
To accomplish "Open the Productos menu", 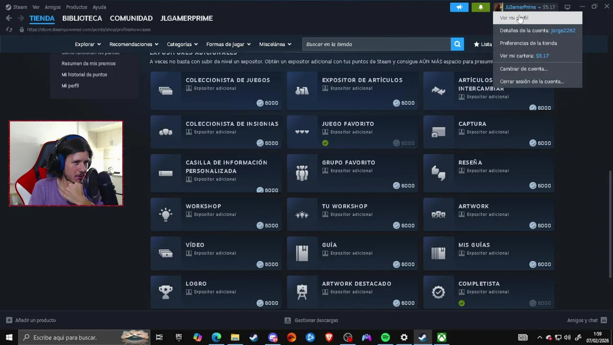I will coord(77,7).
